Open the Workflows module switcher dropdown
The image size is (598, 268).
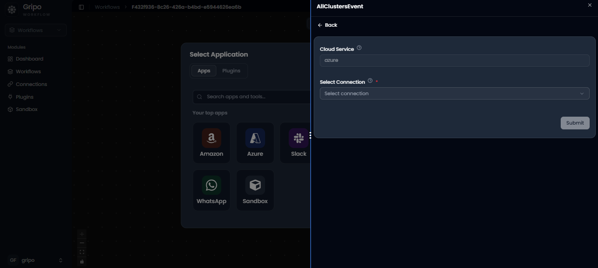(x=36, y=30)
